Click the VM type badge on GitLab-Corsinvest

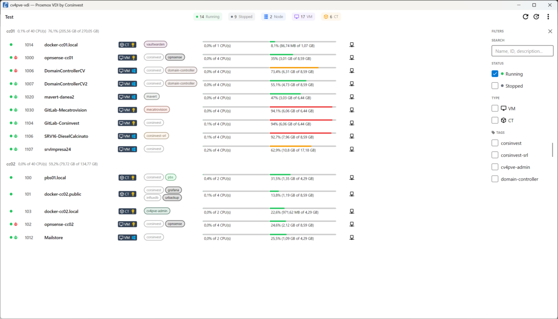tap(127, 123)
